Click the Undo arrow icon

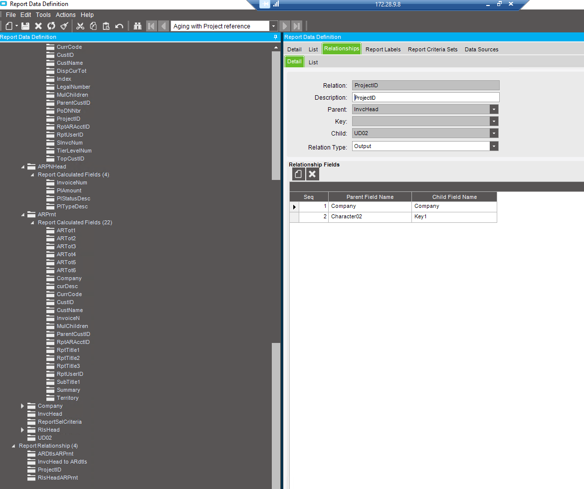coord(119,26)
